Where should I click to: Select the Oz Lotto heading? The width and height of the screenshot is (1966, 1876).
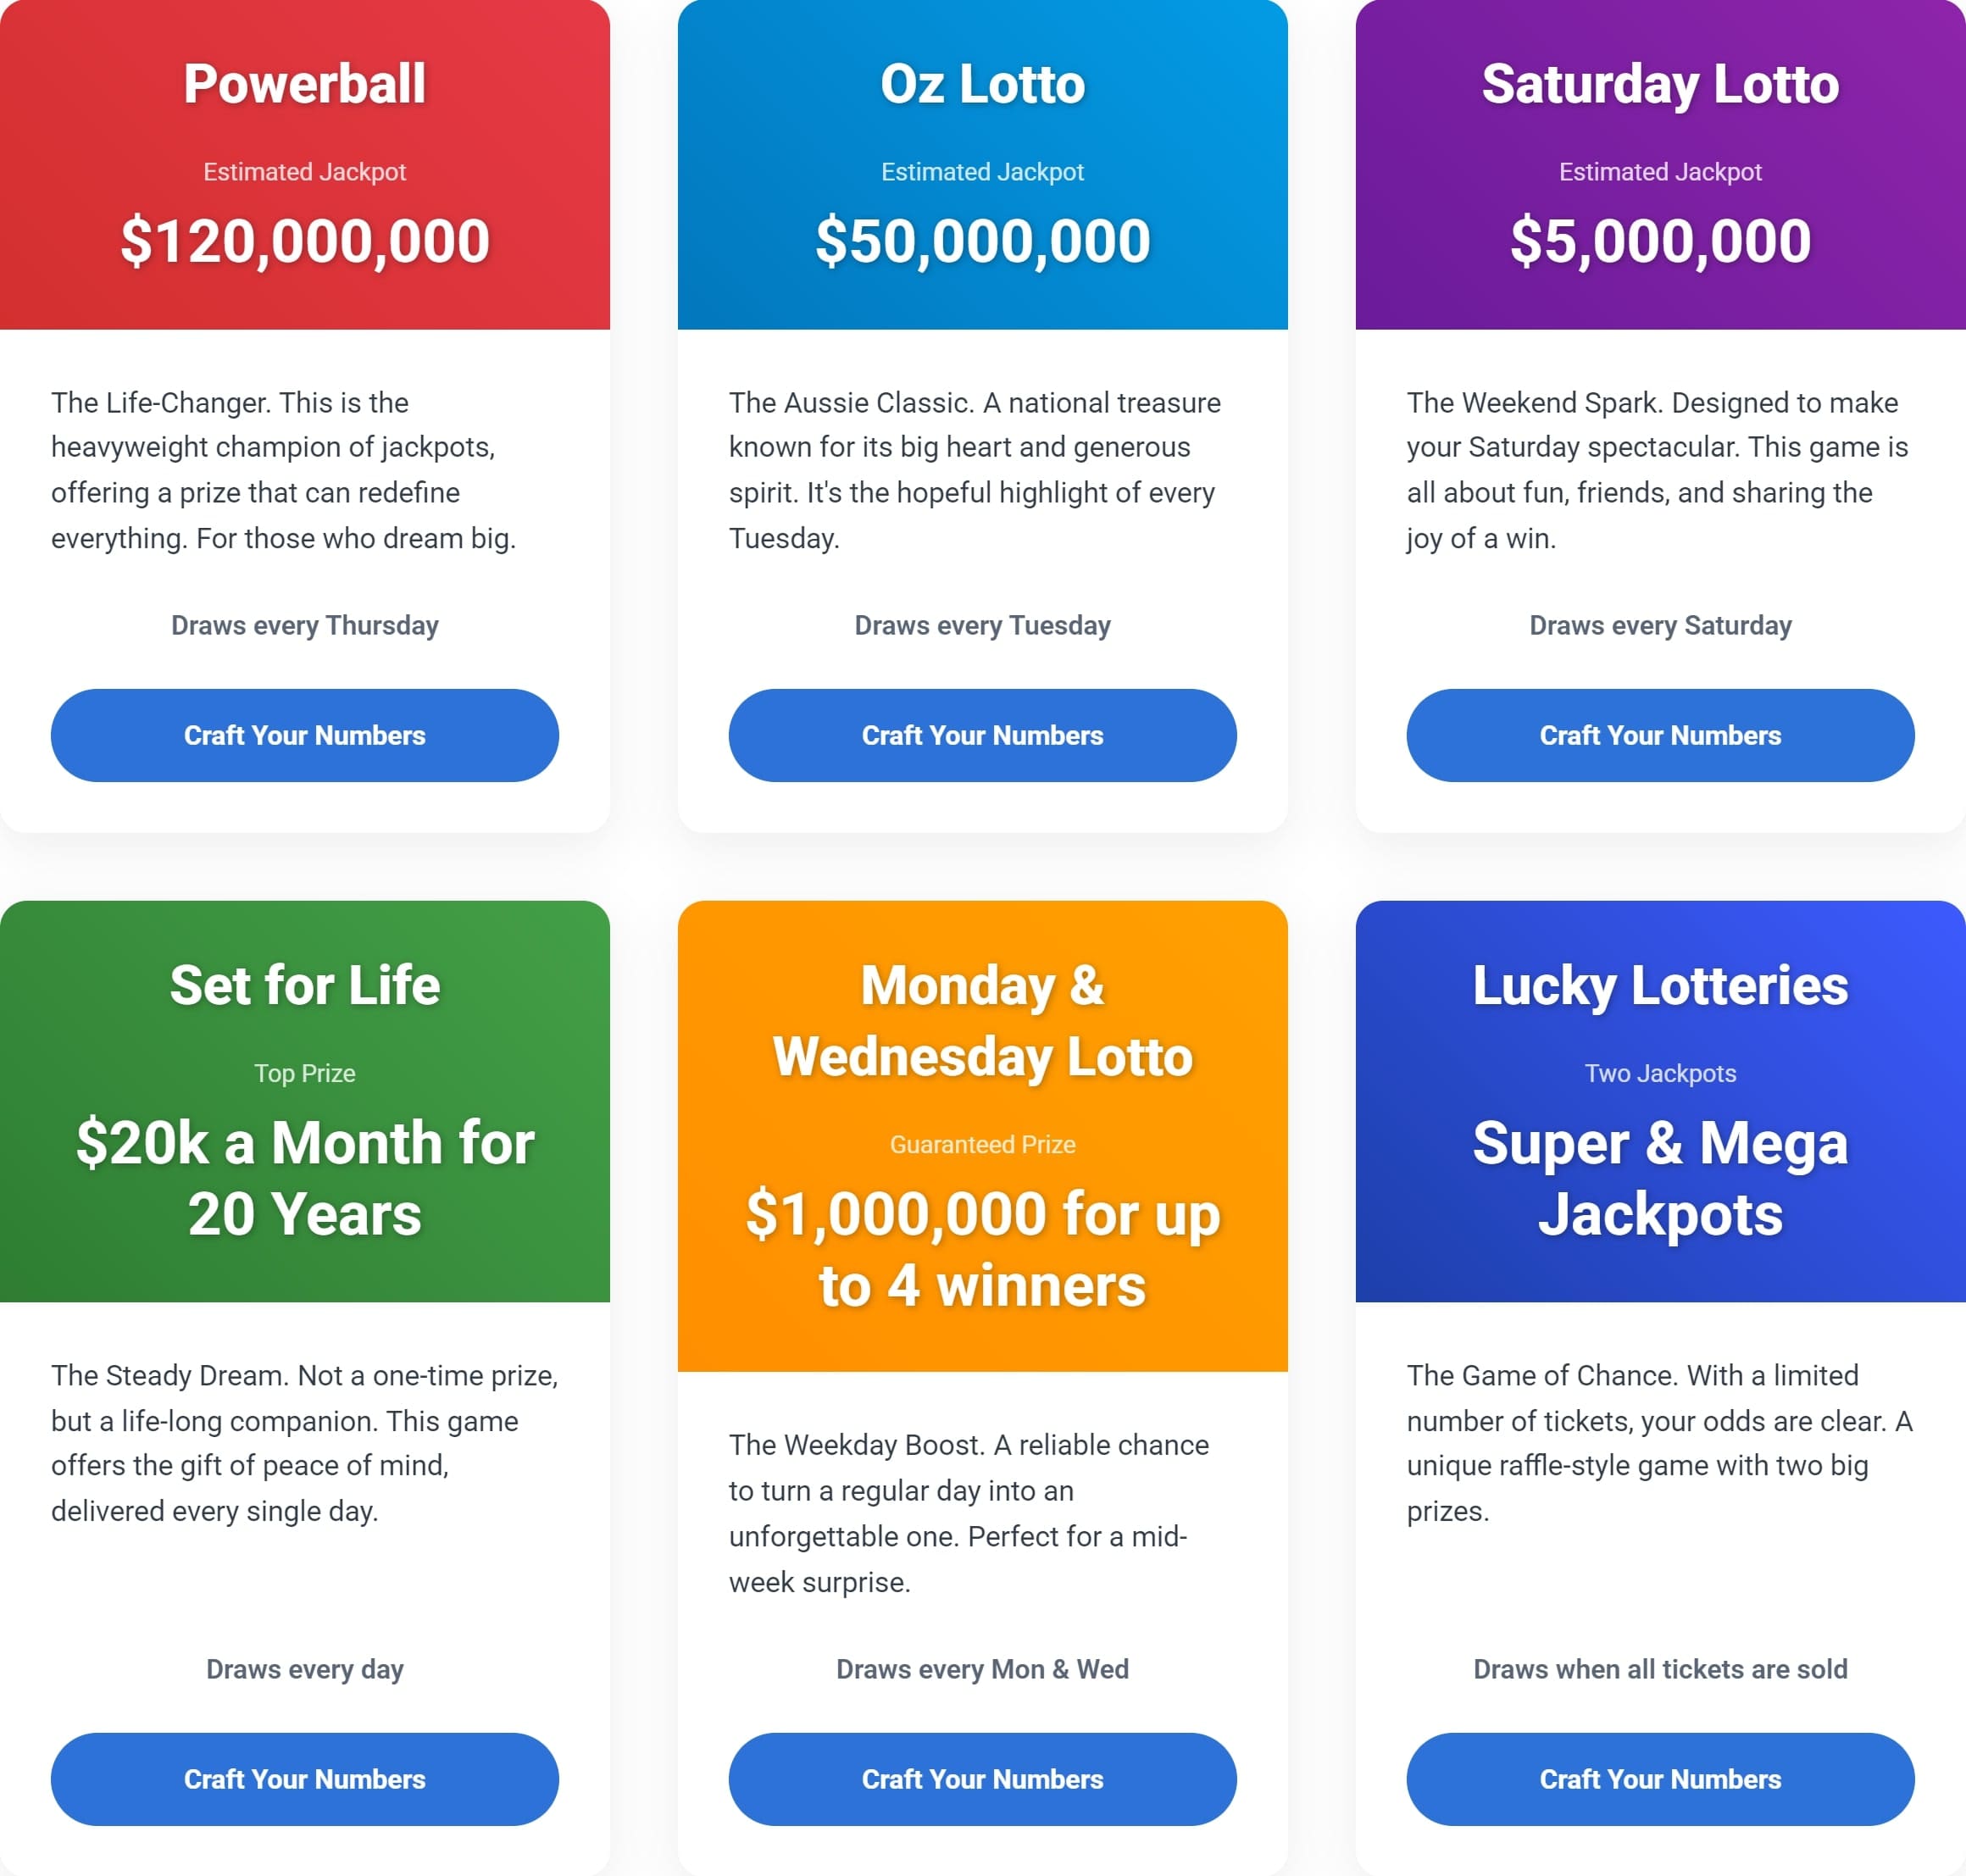982,83
